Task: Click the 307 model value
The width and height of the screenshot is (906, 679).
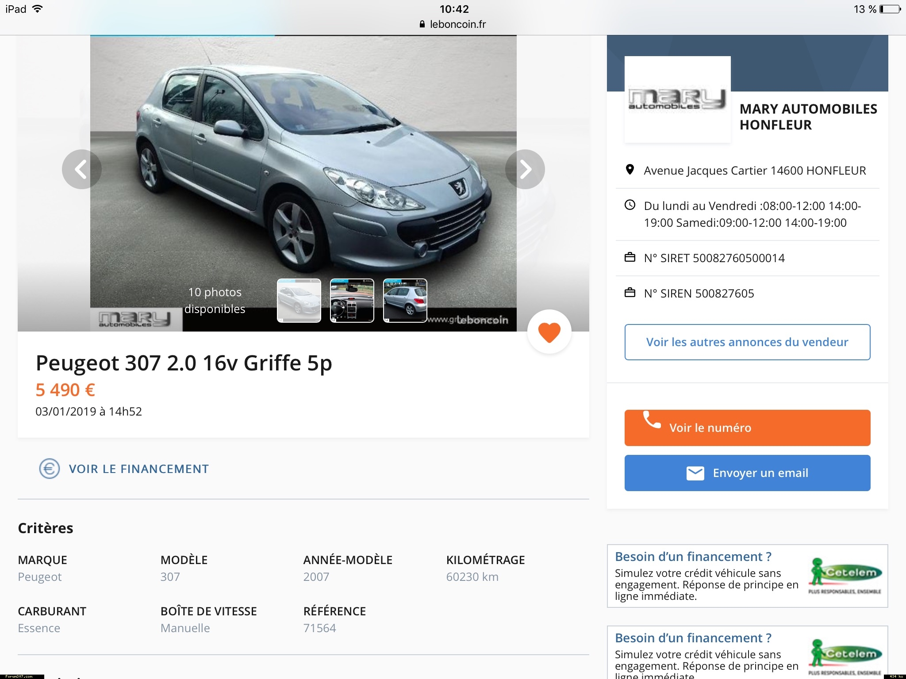Action: [170, 577]
